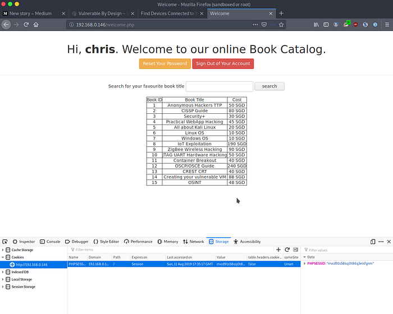Switch to the 'New story – Medium' tab
This screenshot has width=393, height=314.
(x=35, y=13)
